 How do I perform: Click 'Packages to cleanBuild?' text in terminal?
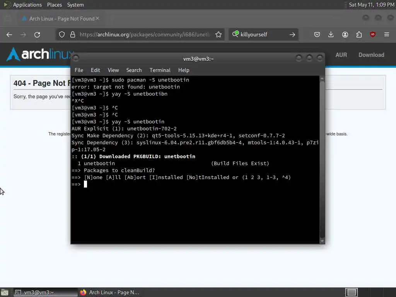tap(119, 171)
